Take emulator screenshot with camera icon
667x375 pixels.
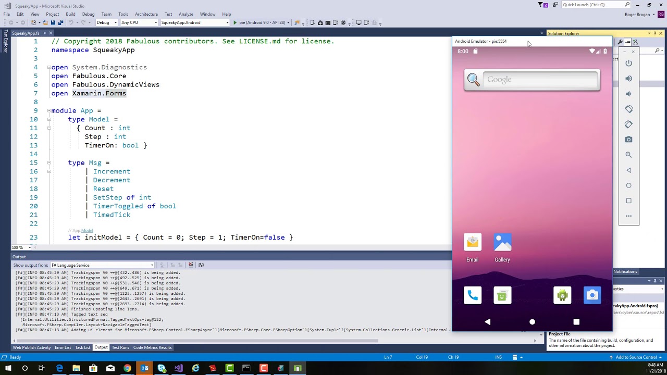[628, 140]
